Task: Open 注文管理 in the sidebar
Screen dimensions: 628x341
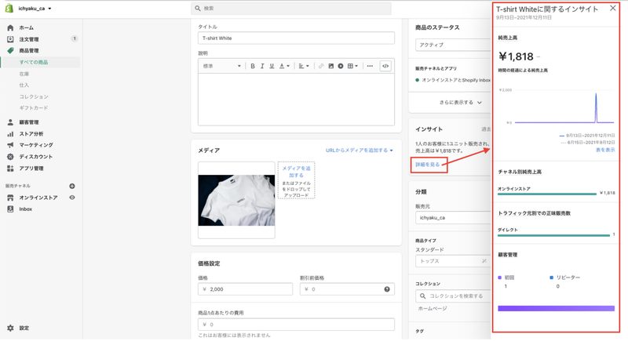Action: click(29, 39)
